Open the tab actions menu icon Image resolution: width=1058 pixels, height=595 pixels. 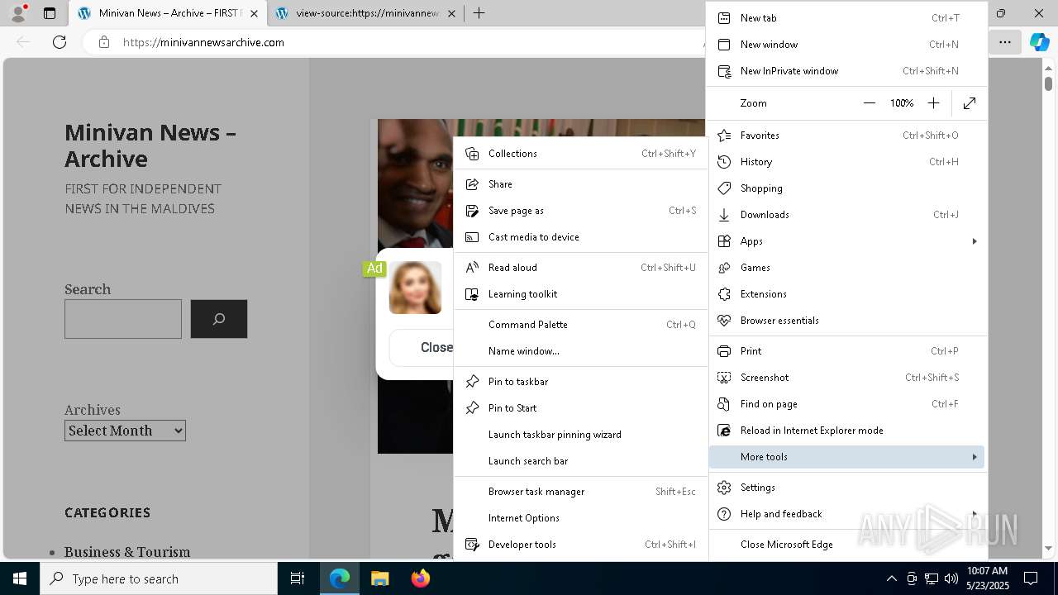tap(50, 13)
